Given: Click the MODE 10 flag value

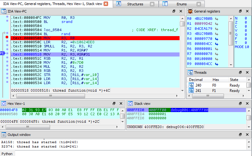Looking at the screenshot, I should (247, 47).
